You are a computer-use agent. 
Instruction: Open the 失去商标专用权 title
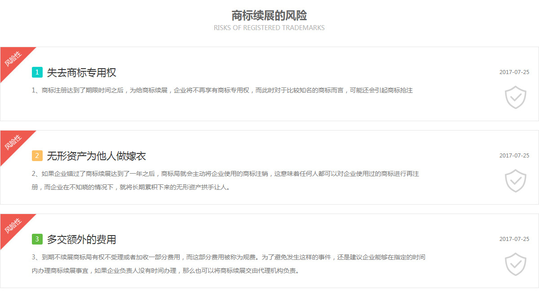81,73
